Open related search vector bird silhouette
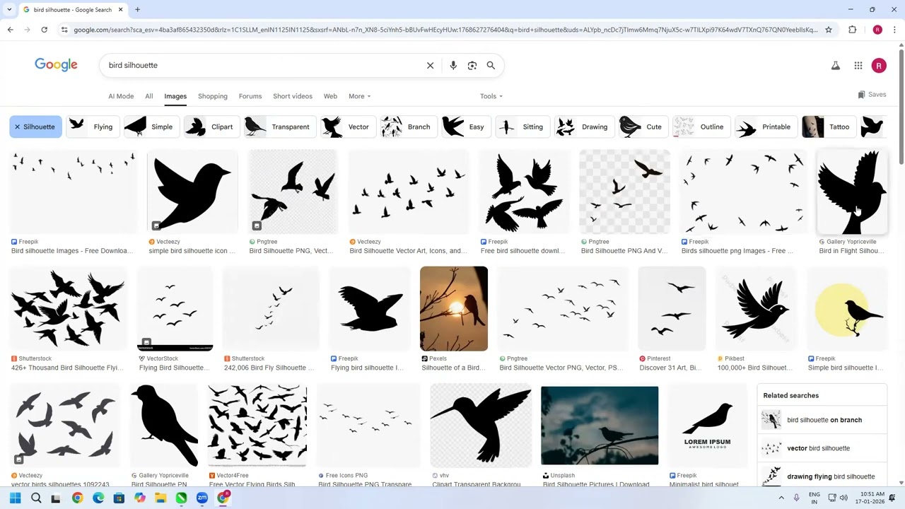The height and width of the screenshot is (509, 905). [x=822, y=448]
